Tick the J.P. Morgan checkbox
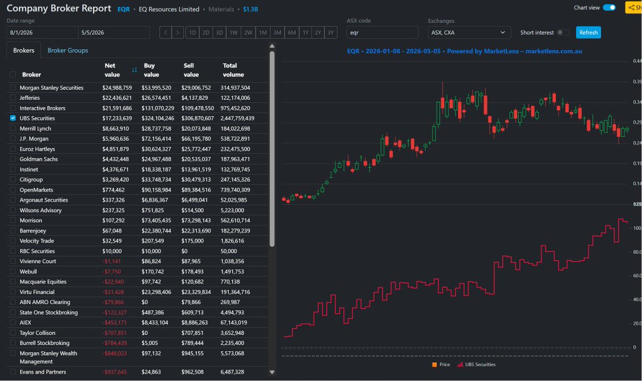The height and width of the screenshot is (381, 642). pos(13,138)
